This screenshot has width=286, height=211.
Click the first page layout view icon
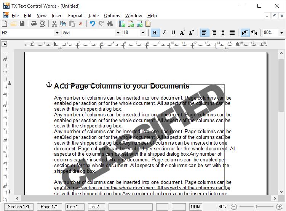[122, 24]
